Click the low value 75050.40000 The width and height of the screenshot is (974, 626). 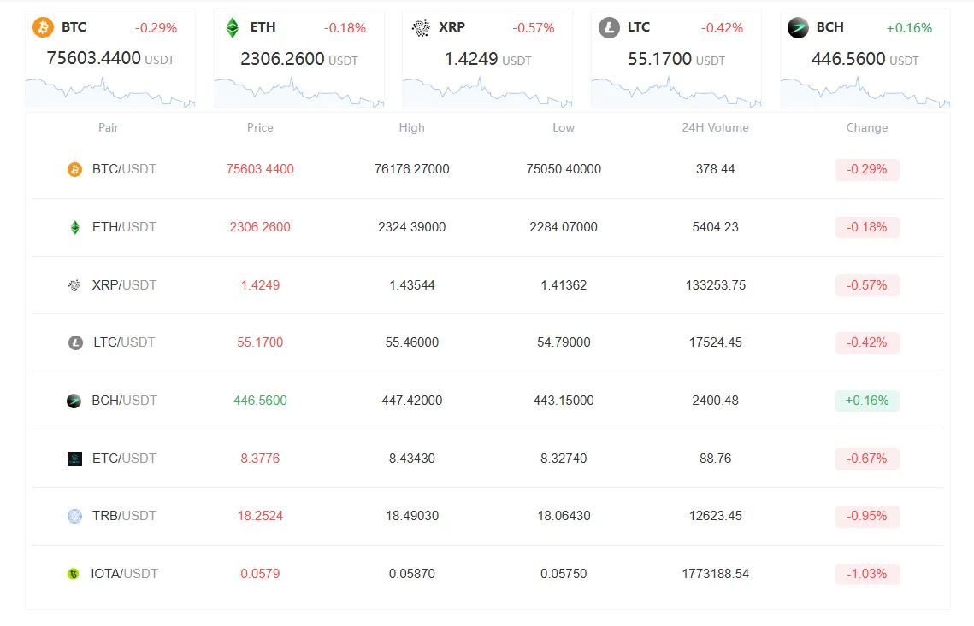(564, 169)
